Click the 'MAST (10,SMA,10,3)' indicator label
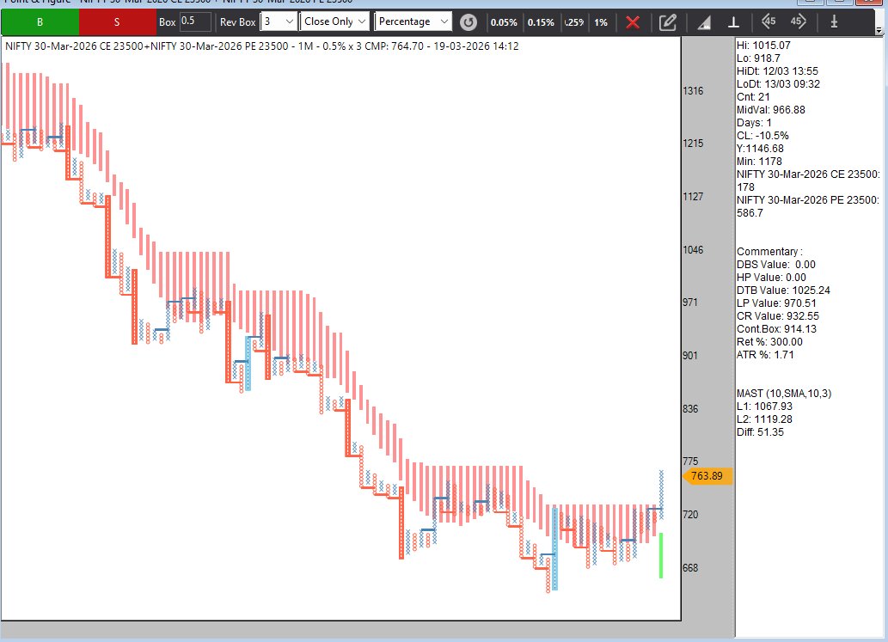Image resolution: width=888 pixels, height=642 pixels. coord(784,394)
